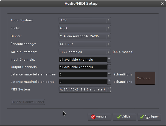Open the Device dropdown for M Audio Audiophile

point(85,36)
